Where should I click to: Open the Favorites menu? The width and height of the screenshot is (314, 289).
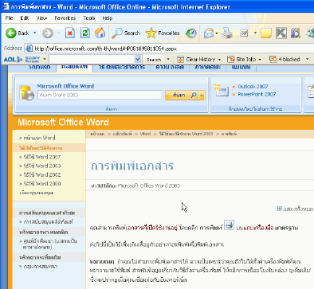coord(65,18)
